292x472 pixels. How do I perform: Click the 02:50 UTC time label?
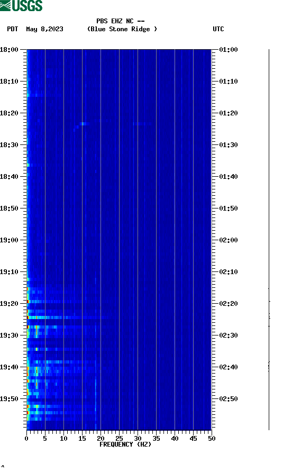(x=229, y=399)
